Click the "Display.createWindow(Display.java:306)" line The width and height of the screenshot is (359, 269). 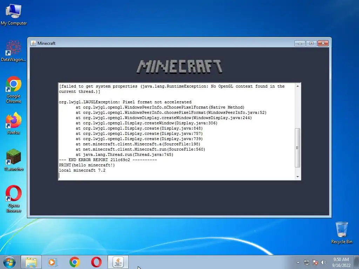click(x=147, y=123)
